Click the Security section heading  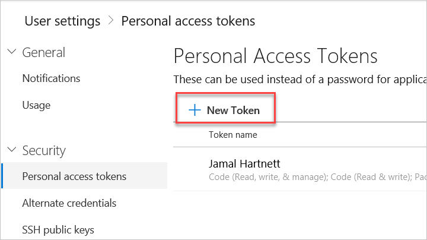coord(44,150)
